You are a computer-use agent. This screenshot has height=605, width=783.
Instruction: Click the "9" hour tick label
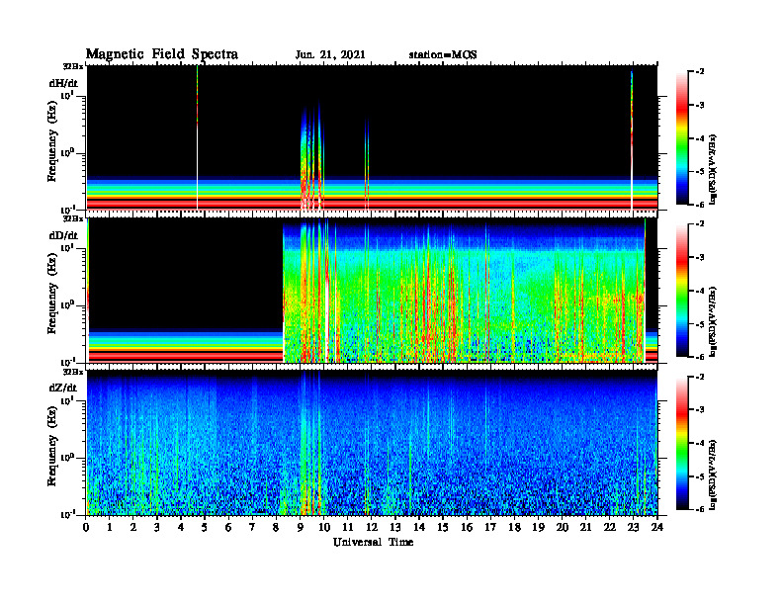pyautogui.click(x=301, y=528)
